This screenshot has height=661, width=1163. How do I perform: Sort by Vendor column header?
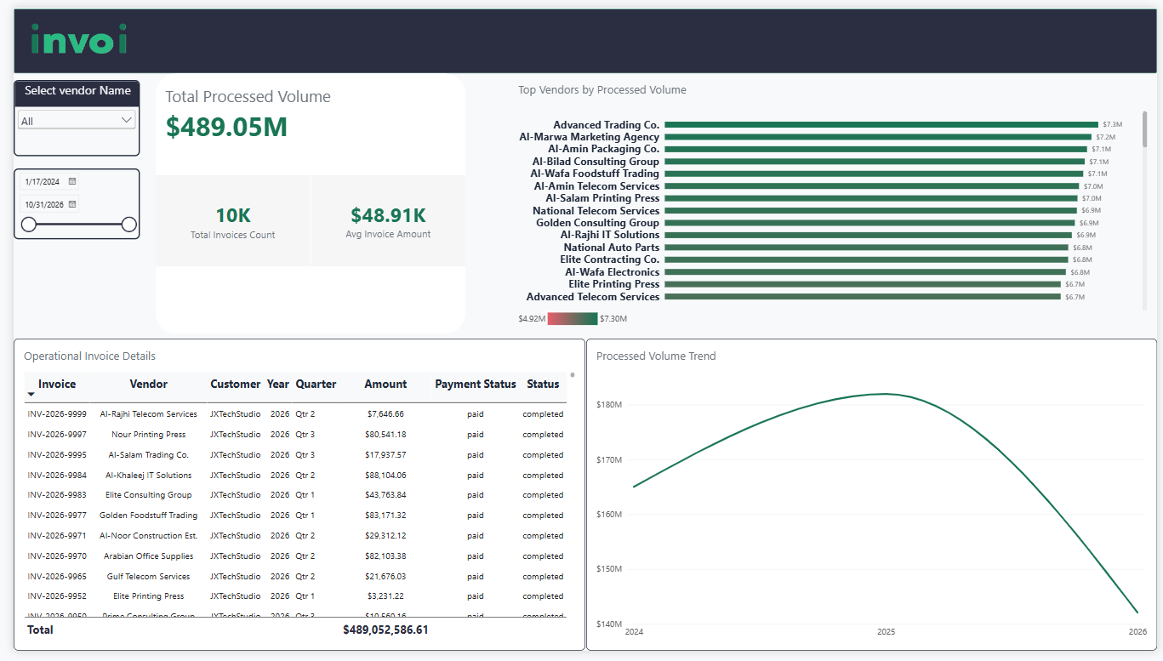click(x=149, y=384)
